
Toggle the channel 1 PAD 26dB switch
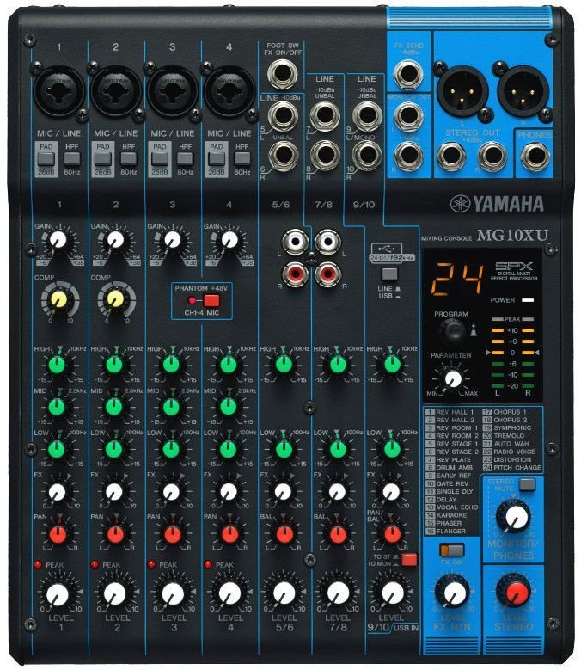pyautogui.click(x=46, y=159)
